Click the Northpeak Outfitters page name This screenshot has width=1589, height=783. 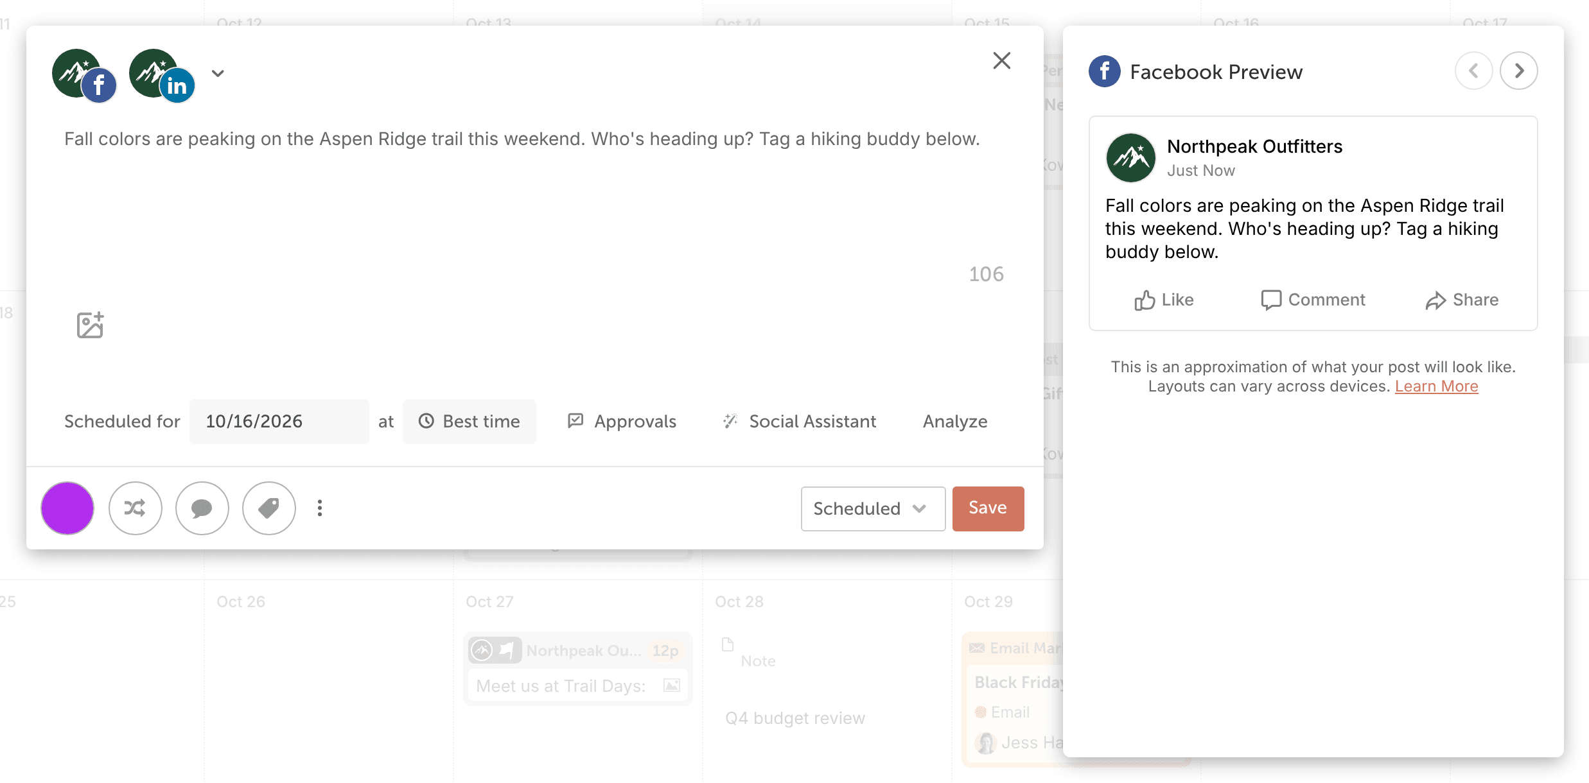(x=1254, y=147)
